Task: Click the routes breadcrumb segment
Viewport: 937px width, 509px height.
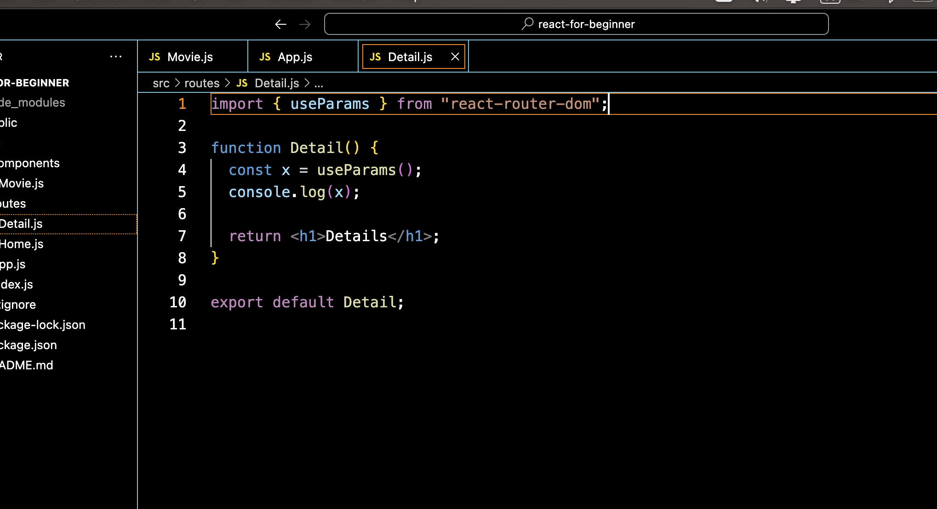Action: (x=202, y=83)
